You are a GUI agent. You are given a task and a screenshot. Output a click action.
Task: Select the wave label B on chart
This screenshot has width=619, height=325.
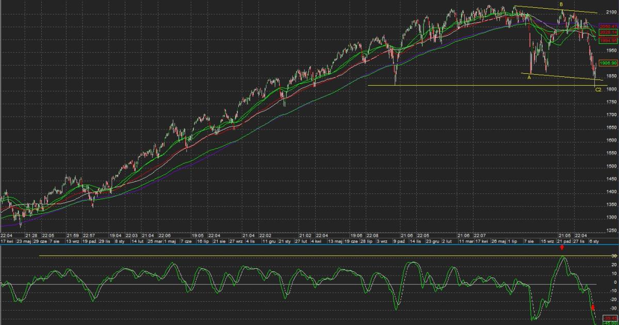pos(561,5)
